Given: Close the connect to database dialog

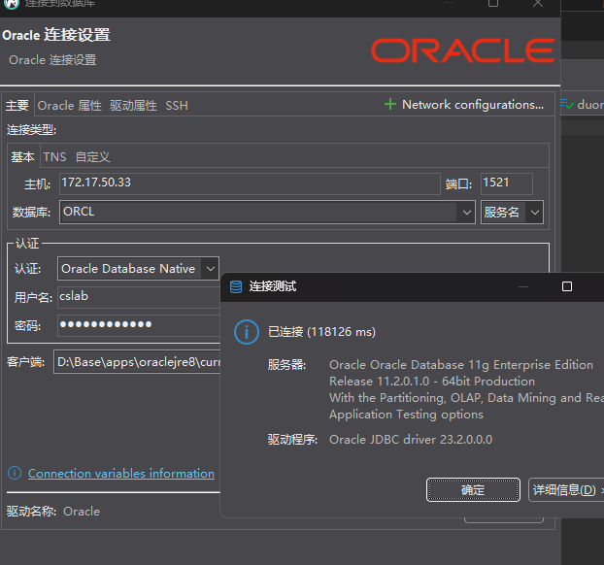Looking at the screenshot, I should point(538,4).
